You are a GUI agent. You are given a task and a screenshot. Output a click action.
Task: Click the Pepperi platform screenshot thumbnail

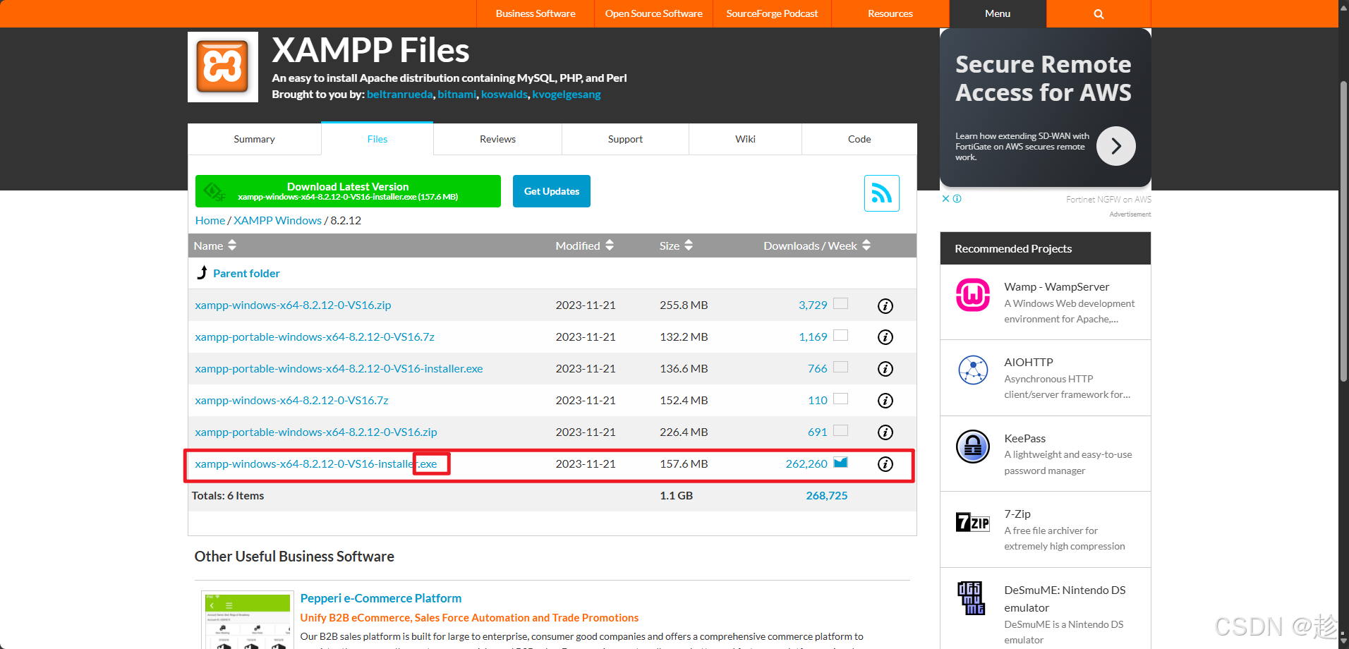point(248,621)
